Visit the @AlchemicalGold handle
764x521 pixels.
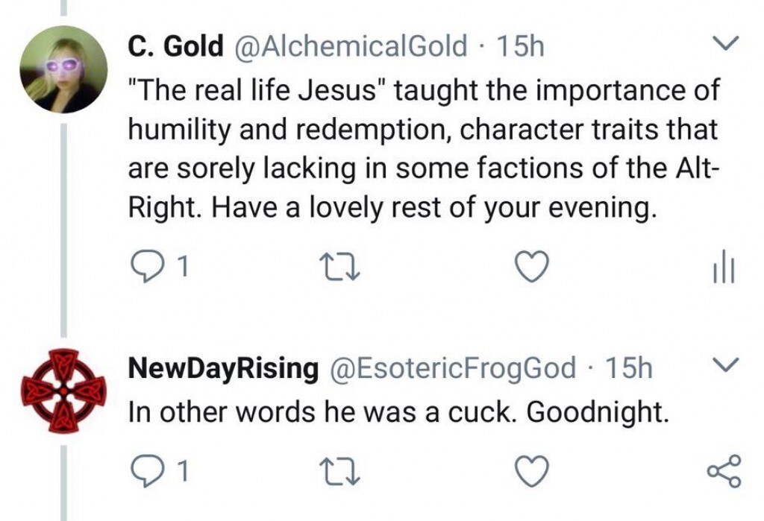pos(351,47)
